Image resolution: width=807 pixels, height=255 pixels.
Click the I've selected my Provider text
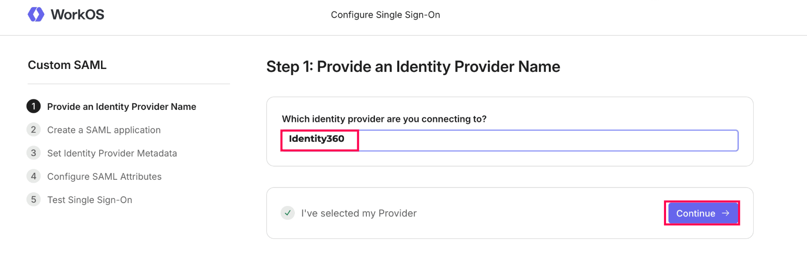click(x=359, y=213)
